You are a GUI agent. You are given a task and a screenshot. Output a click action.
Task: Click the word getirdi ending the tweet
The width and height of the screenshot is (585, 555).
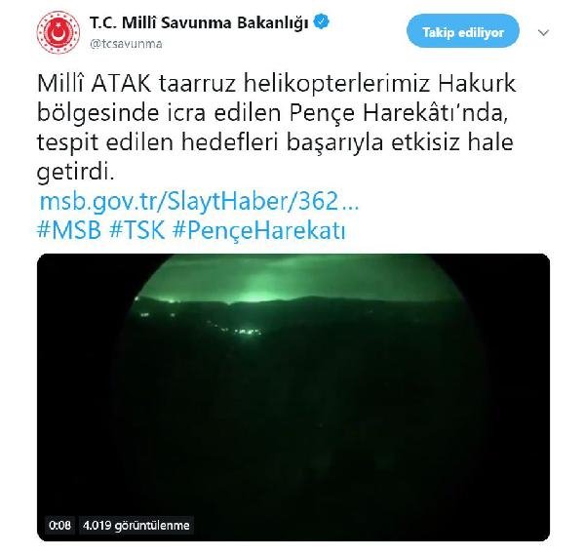pos(75,172)
